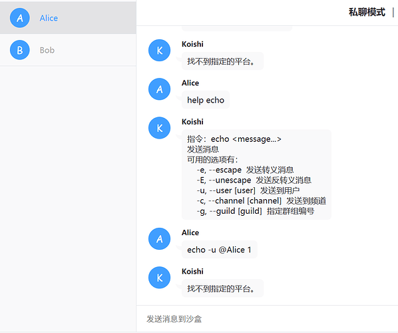
Task: Click Alice name above echo command message
Action: click(x=190, y=232)
